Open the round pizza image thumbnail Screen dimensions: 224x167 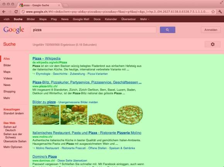(x=130, y=115)
